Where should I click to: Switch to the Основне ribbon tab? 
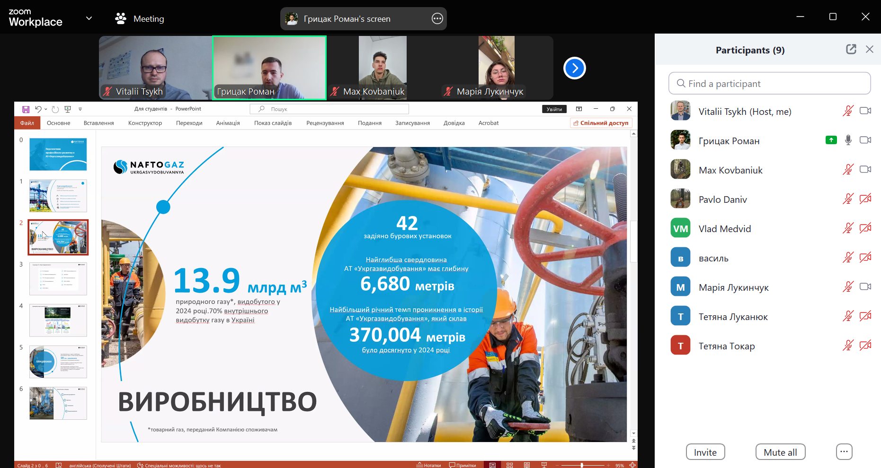[58, 123]
